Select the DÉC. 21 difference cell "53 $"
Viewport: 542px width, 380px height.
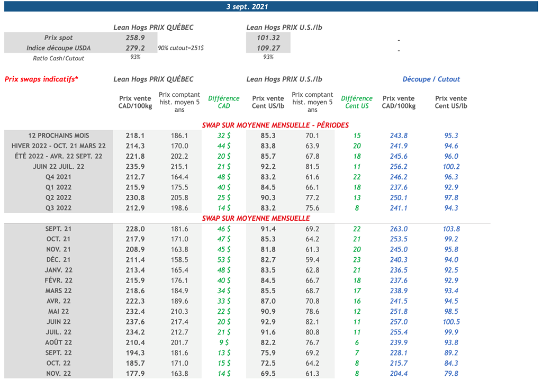(x=224, y=260)
